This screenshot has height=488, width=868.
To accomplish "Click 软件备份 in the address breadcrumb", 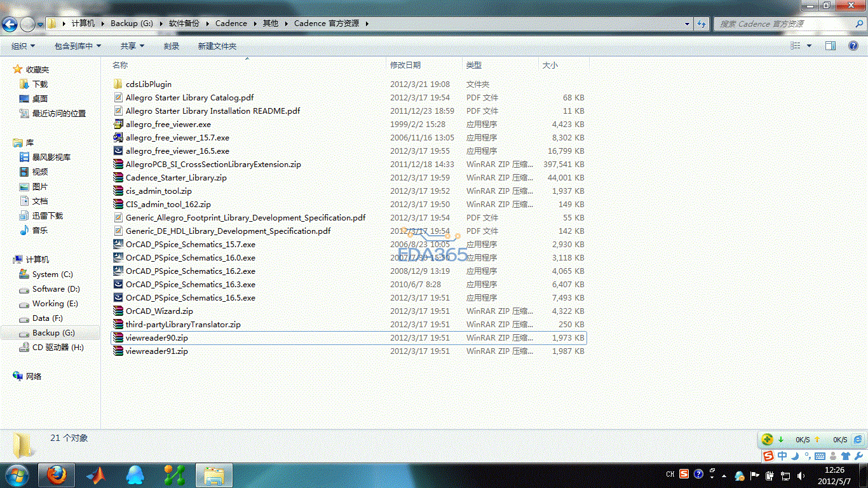I will [x=184, y=24].
